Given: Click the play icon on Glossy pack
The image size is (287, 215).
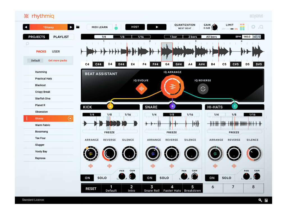Looking at the screenshot, I should [70, 118].
